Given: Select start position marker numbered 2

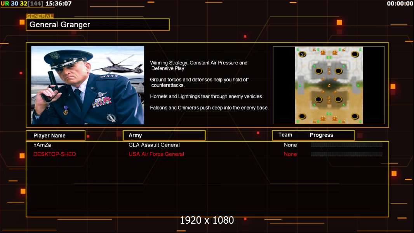Looking at the screenshot, I should (x=302, y=54).
